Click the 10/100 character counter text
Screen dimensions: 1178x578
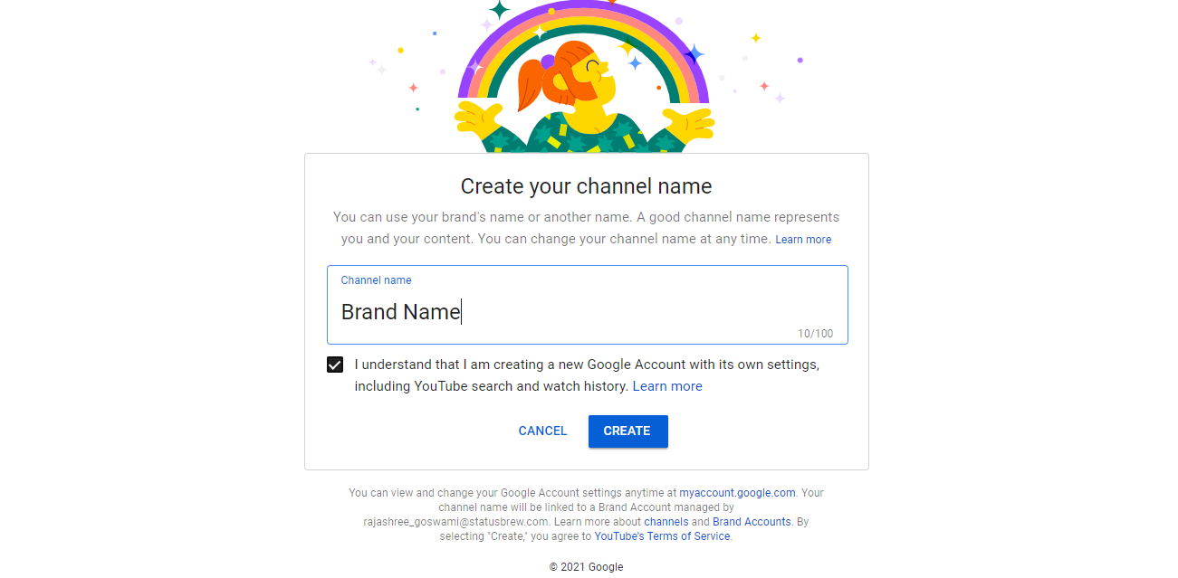point(815,334)
